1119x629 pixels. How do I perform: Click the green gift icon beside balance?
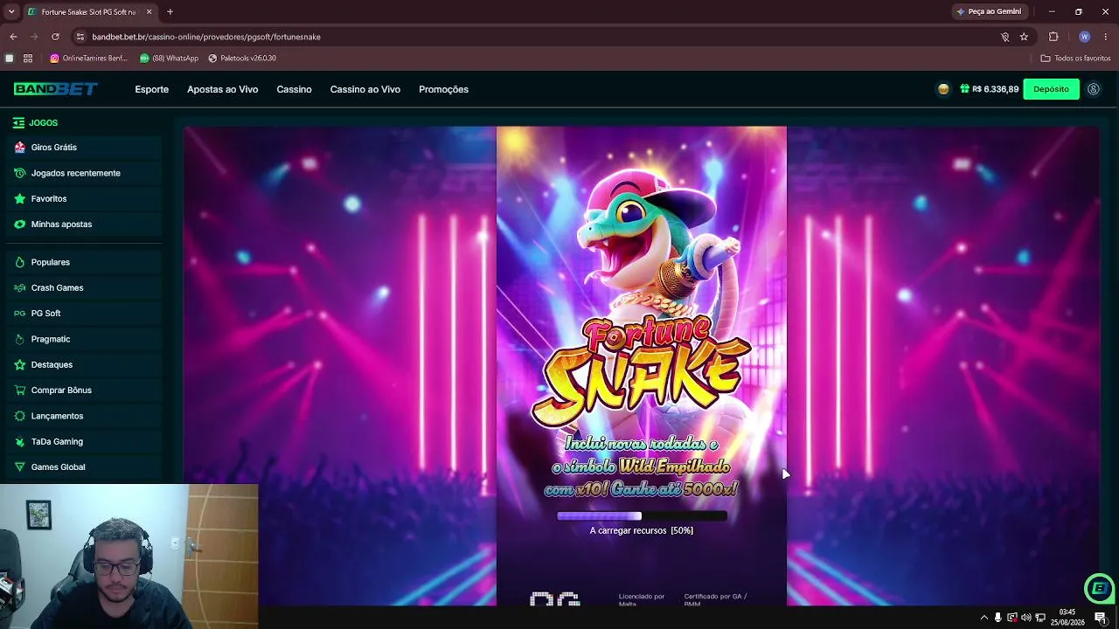(x=964, y=89)
